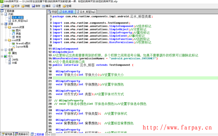Open the 例程 (examples) toolbar icon

pyautogui.click(x=26, y=6)
